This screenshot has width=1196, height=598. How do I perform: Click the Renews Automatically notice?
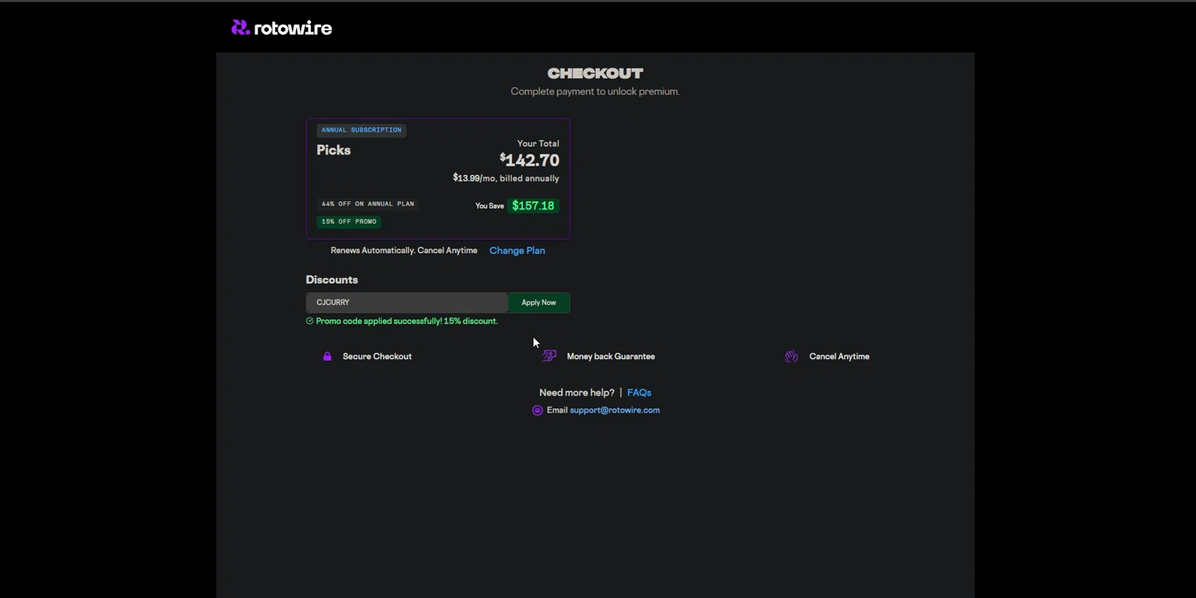click(404, 250)
